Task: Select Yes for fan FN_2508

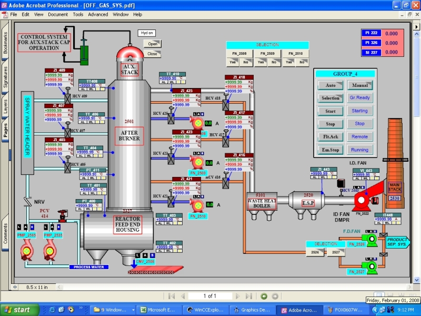Action: pyautogui.click(x=233, y=62)
